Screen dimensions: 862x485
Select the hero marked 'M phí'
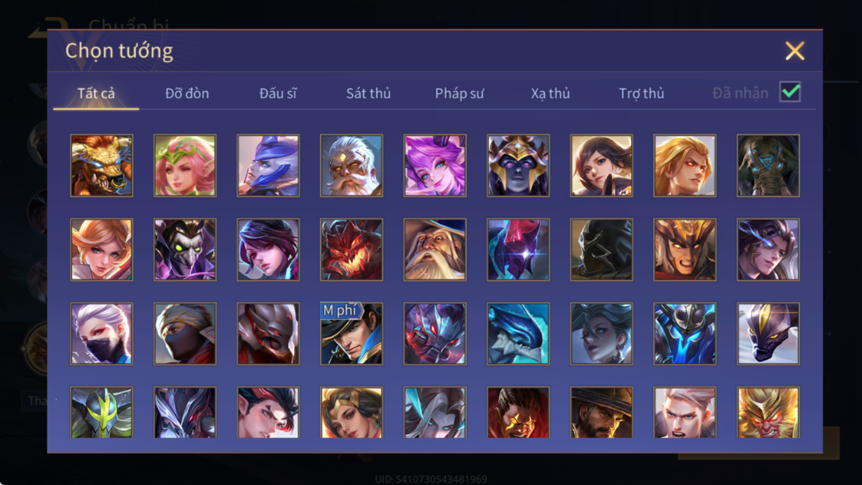(351, 334)
